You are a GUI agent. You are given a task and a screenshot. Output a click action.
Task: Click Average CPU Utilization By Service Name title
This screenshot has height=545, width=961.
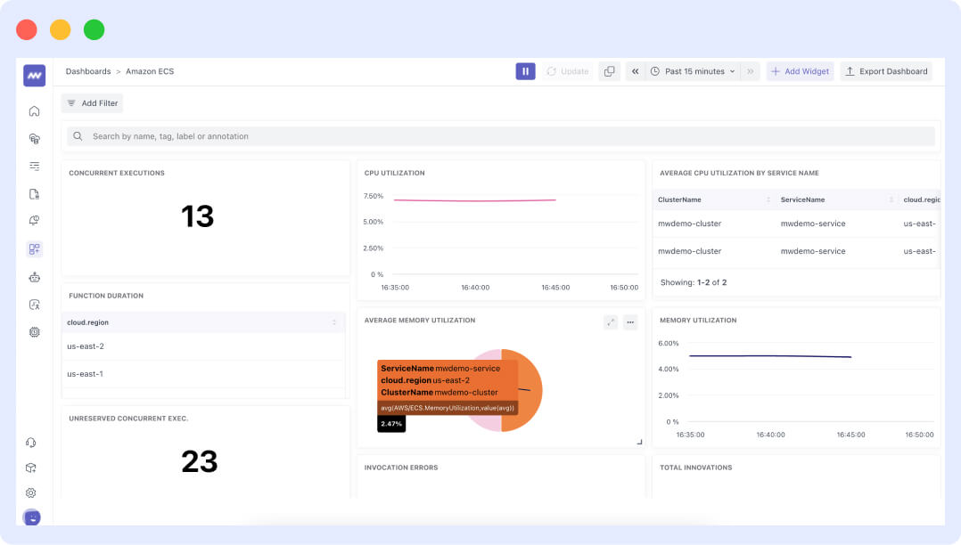[x=739, y=173]
